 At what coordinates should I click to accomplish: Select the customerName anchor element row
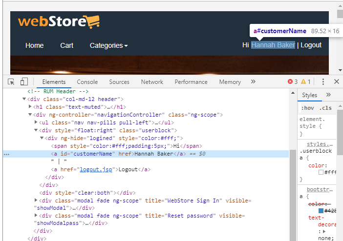(146, 154)
